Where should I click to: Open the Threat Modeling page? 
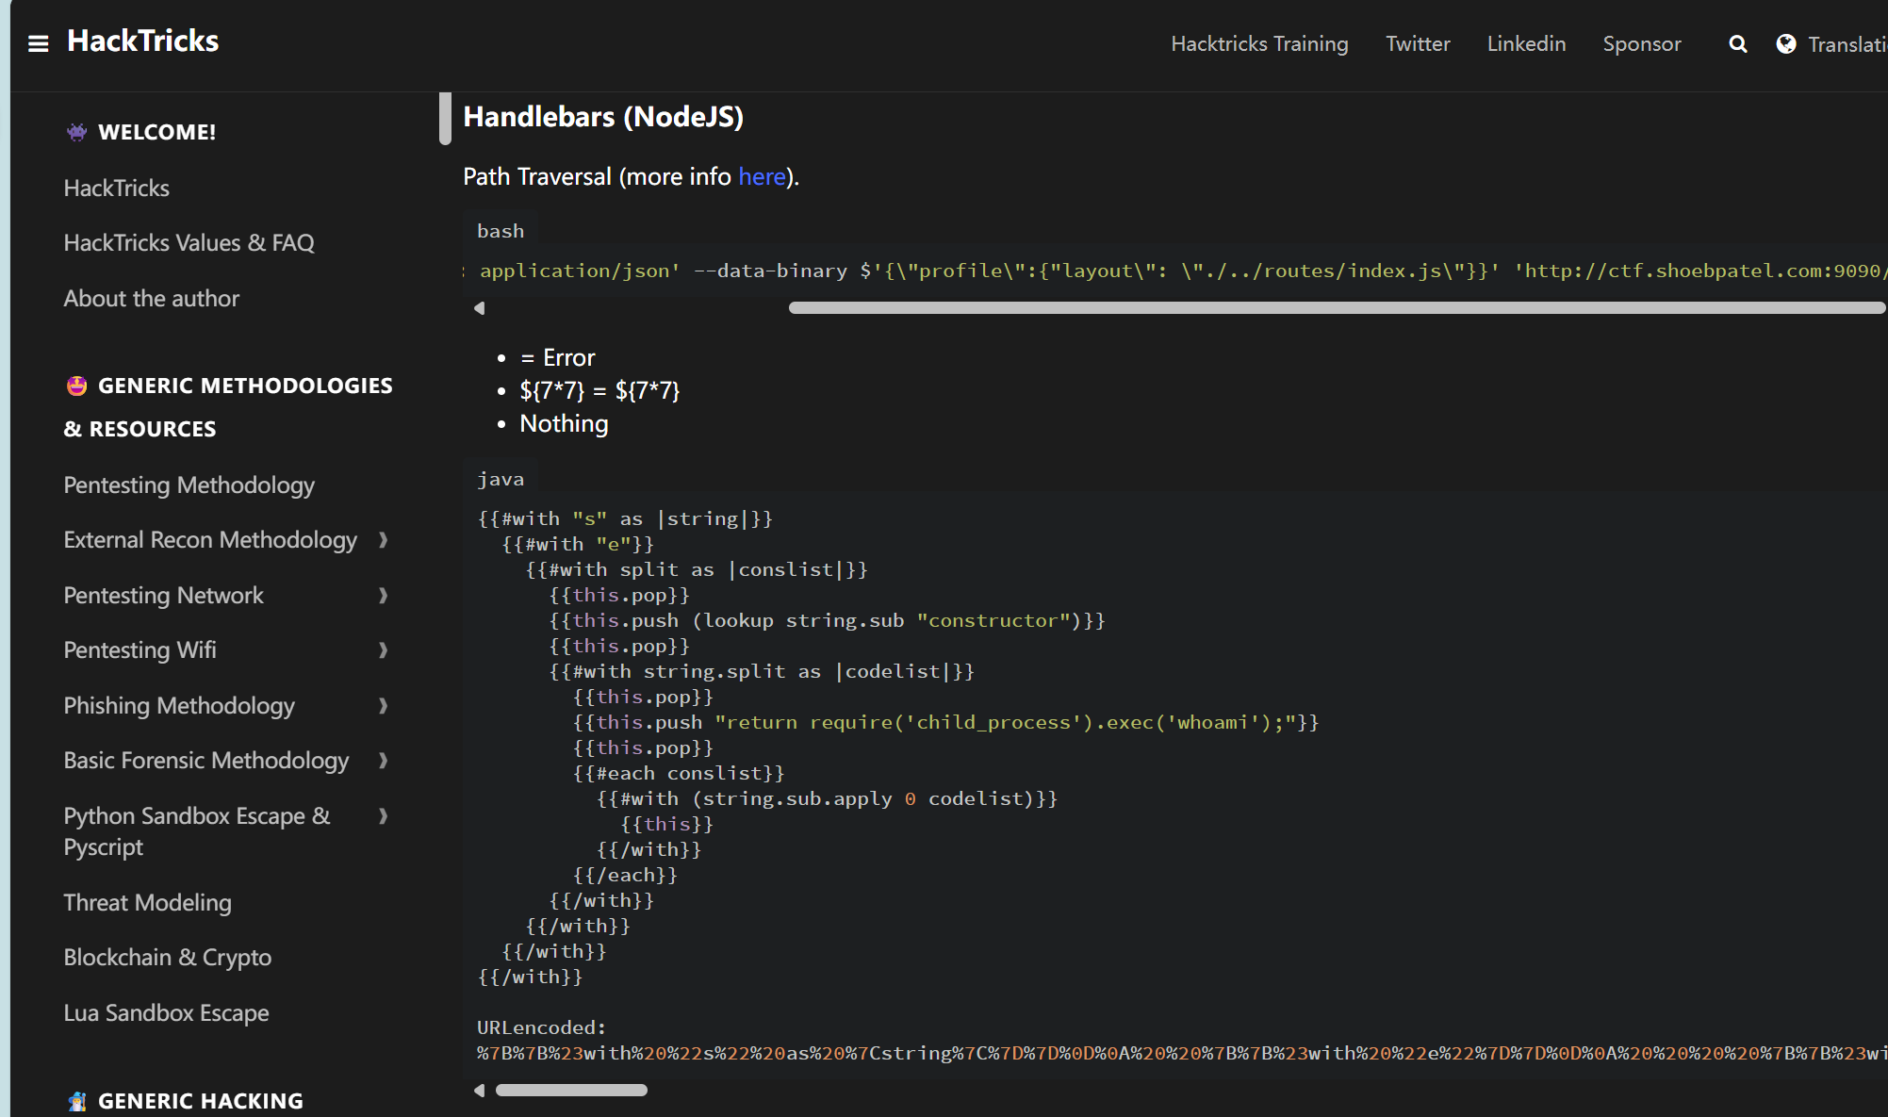(x=147, y=903)
